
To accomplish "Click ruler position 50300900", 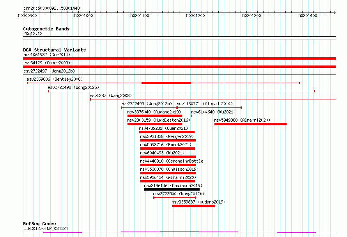I will [27, 16].
